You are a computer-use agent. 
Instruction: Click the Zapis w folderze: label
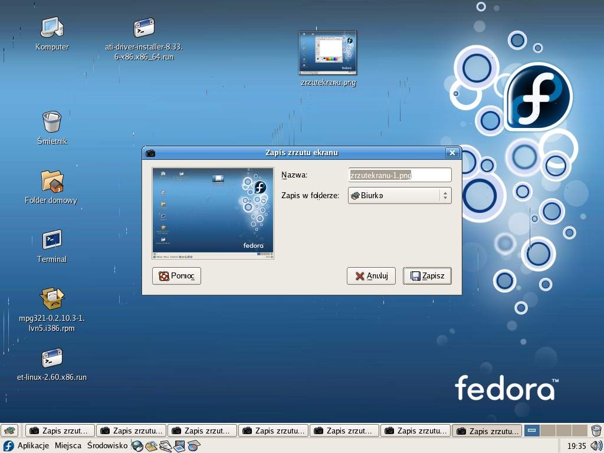310,195
